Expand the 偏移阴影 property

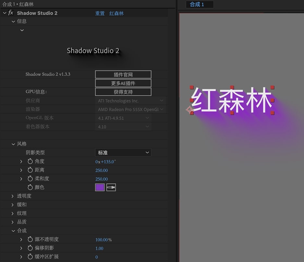coord(21,248)
